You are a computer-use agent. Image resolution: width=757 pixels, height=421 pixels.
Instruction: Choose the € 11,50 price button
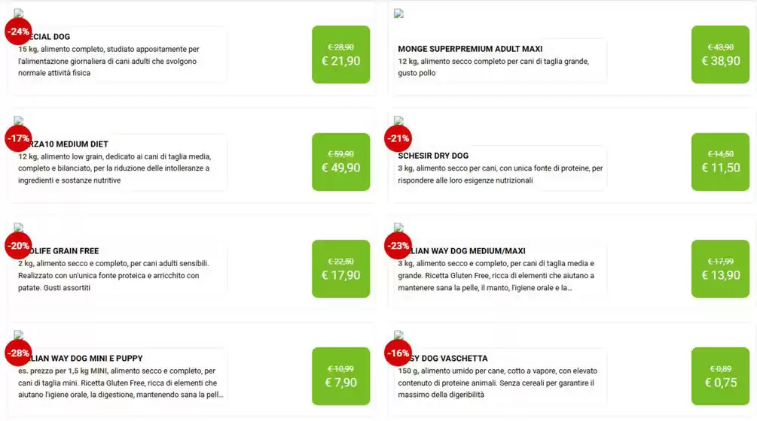click(720, 162)
